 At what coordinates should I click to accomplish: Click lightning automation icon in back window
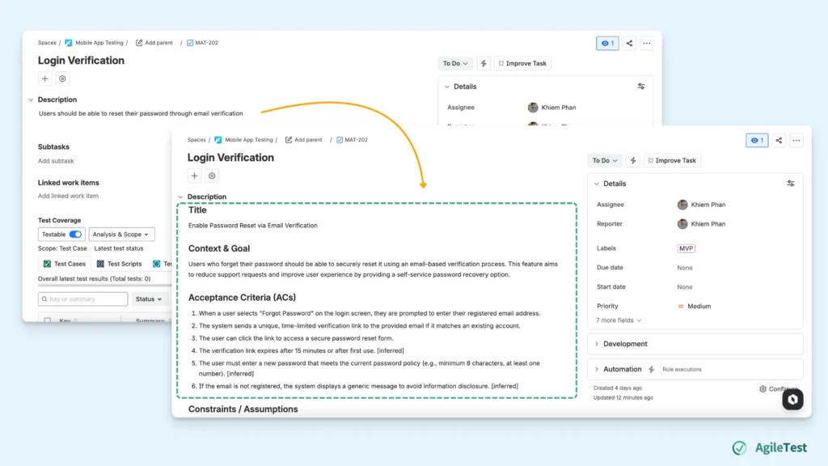pyautogui.click(x=484, y=63)
